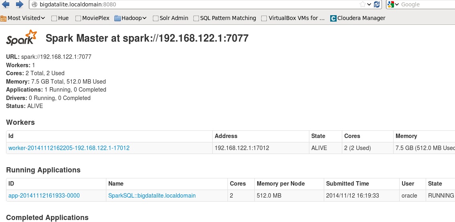Open the app-20141112161933-0000 application link

44,196
